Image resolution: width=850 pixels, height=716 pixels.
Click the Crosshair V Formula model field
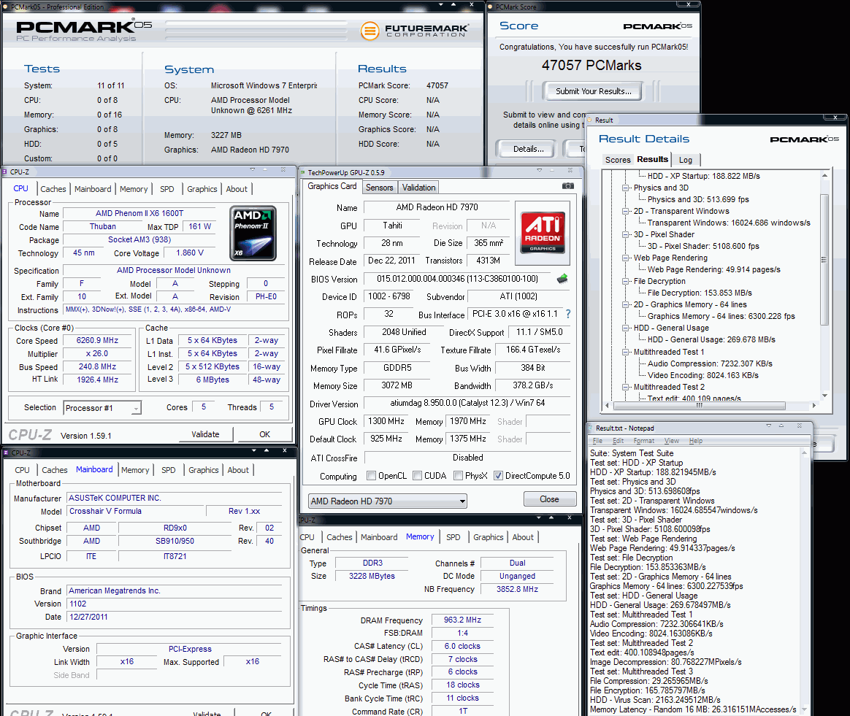[136, 511]
